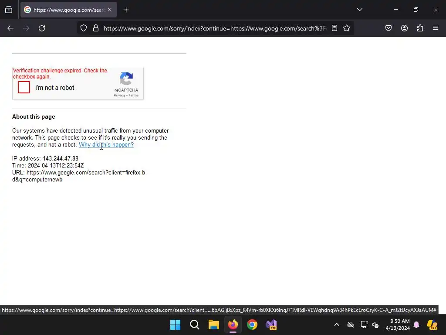Show hidden system tray icons
This screenshot has width=446, height=335.
click(337, 325)
